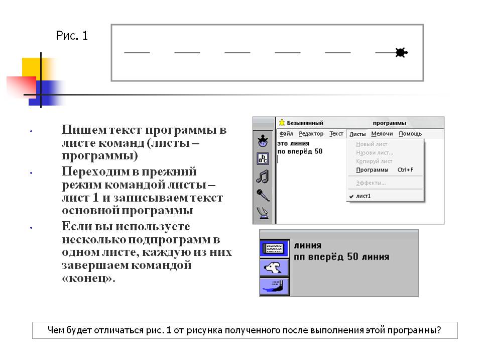
Task: Collapse the open Листы menu
Action: click(357, 134)
